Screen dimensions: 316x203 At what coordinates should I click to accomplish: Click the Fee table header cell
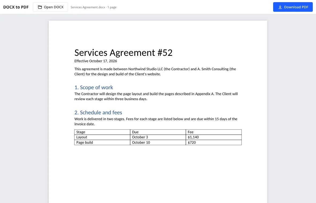[x=214, y=132]
